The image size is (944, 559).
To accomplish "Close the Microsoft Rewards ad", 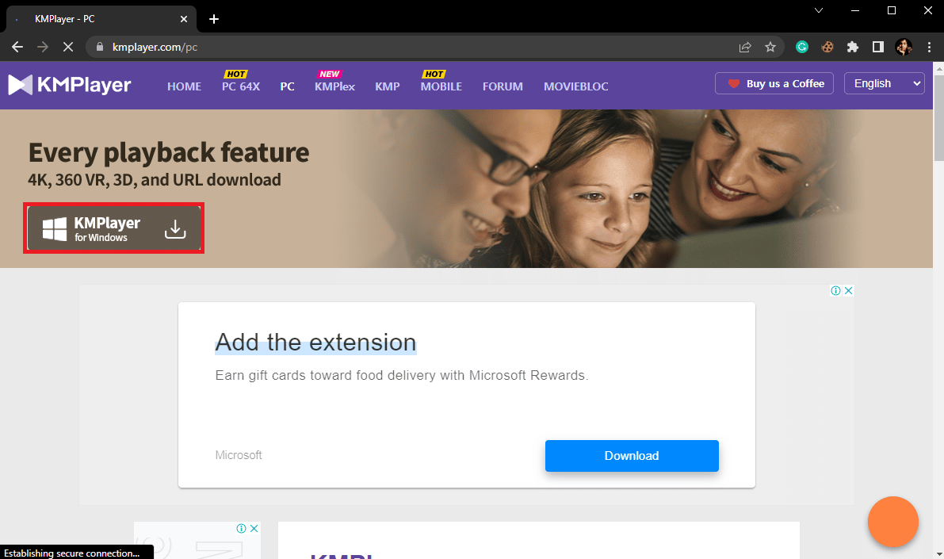I will tap(848, 290).
